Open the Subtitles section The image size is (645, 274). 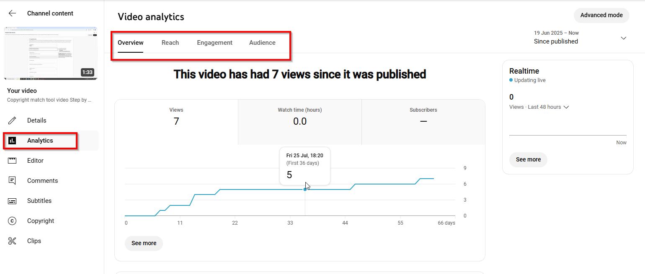[x=40, y=200]
